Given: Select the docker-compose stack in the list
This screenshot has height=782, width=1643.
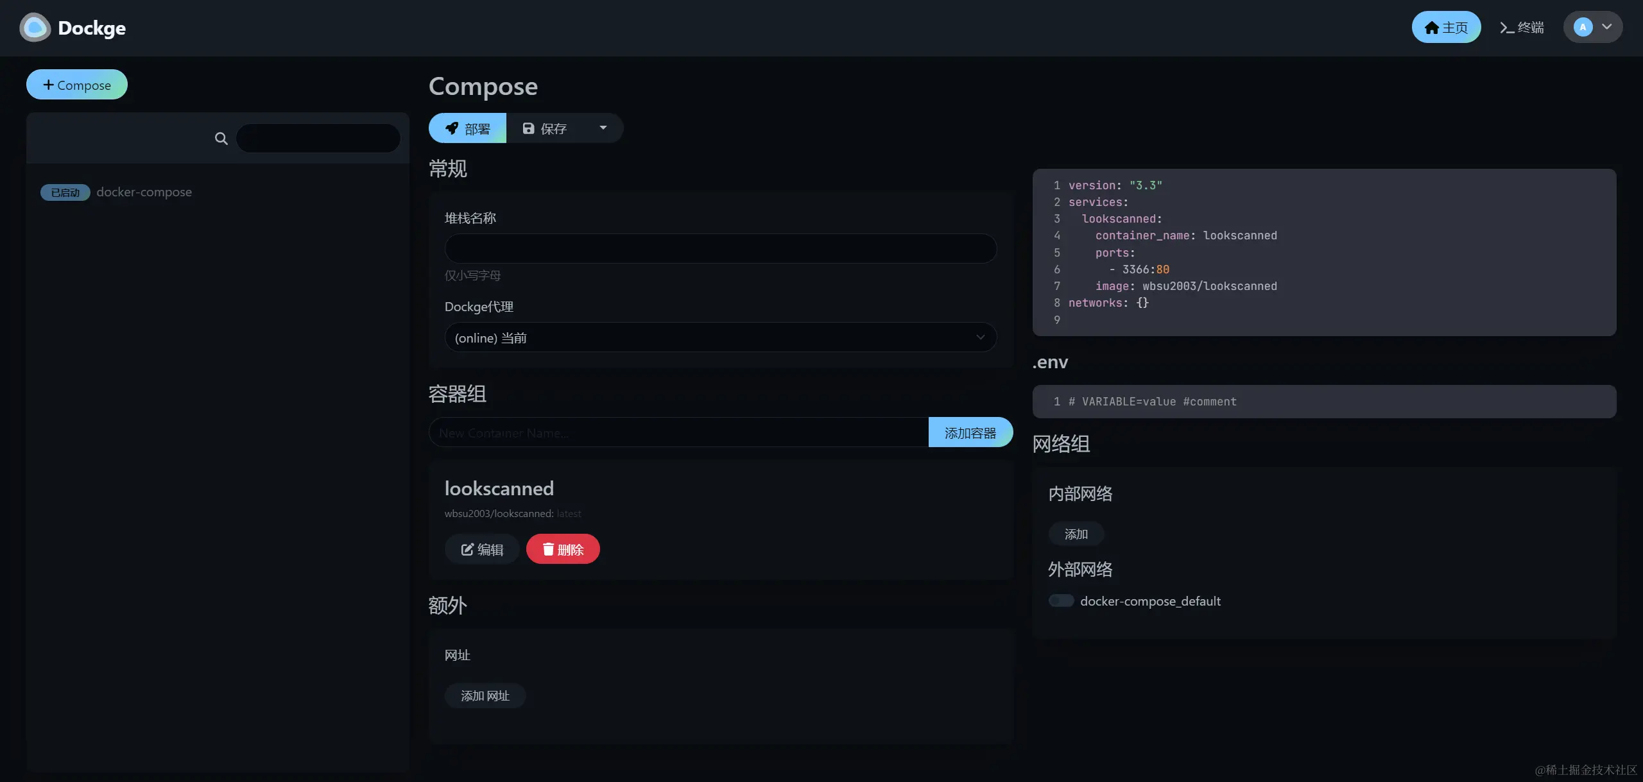Looking at the screenshot, I should point(144,192).
